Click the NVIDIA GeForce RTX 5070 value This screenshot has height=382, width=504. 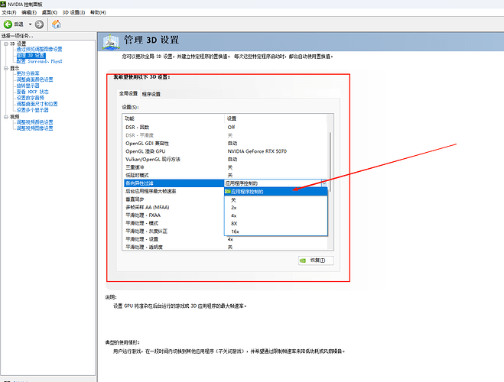coord(257,151)
